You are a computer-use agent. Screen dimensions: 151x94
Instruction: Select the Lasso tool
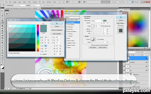(2, 16)
